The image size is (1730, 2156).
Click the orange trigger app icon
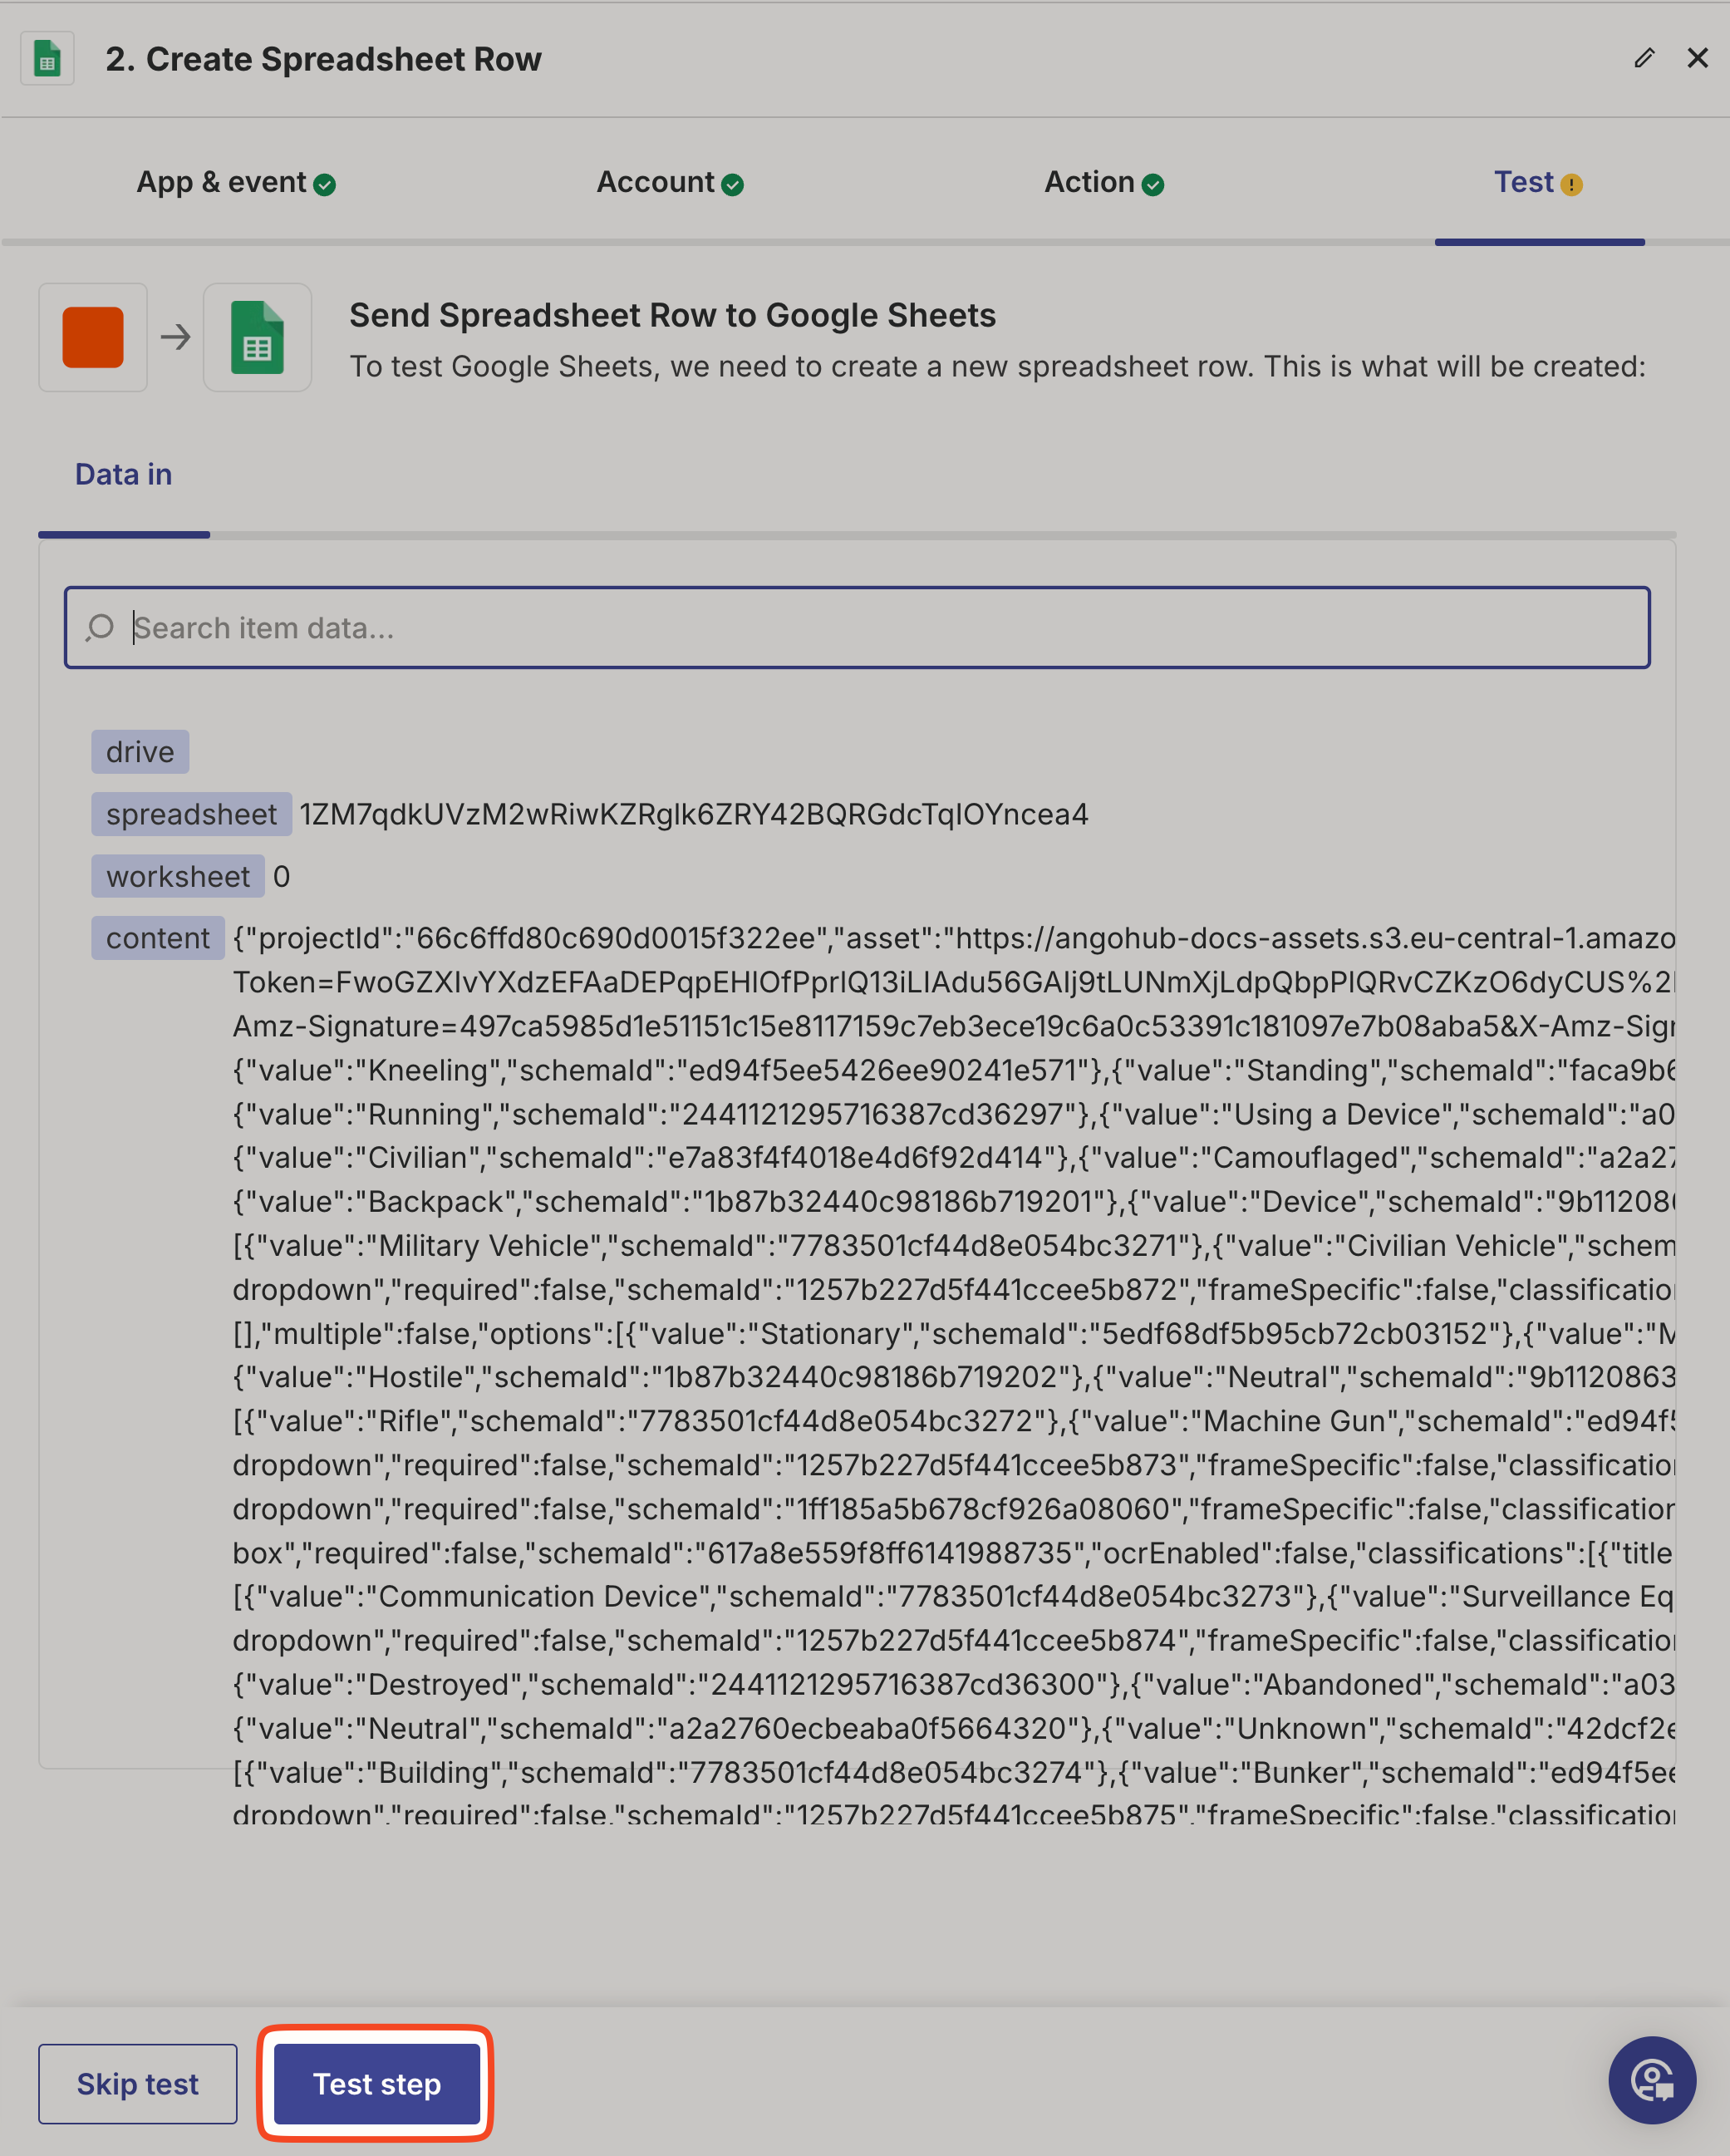(x=93, y=337)
